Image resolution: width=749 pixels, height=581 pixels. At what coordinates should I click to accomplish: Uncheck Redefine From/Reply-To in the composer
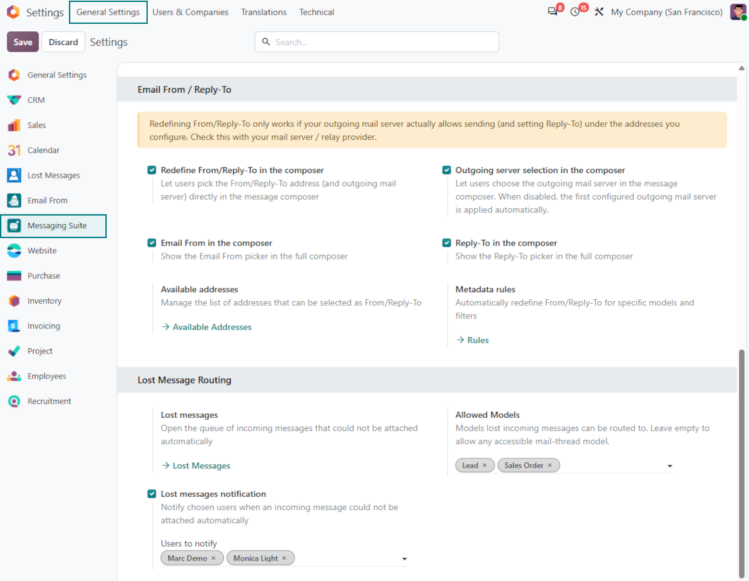pyautogui.click(x=152, y=170)
